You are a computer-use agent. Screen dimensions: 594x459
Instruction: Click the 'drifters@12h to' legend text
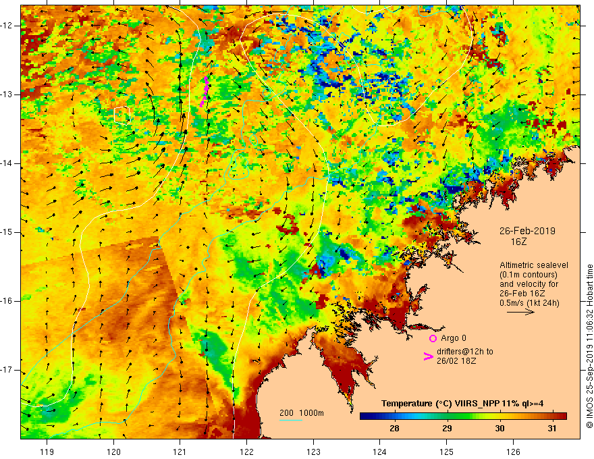coord(465,352)
